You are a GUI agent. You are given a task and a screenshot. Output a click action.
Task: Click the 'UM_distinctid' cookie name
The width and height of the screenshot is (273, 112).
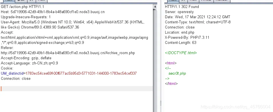tap(12, 74)
